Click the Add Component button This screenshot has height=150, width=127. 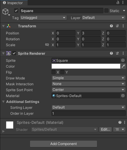click(x=63, y=144)
